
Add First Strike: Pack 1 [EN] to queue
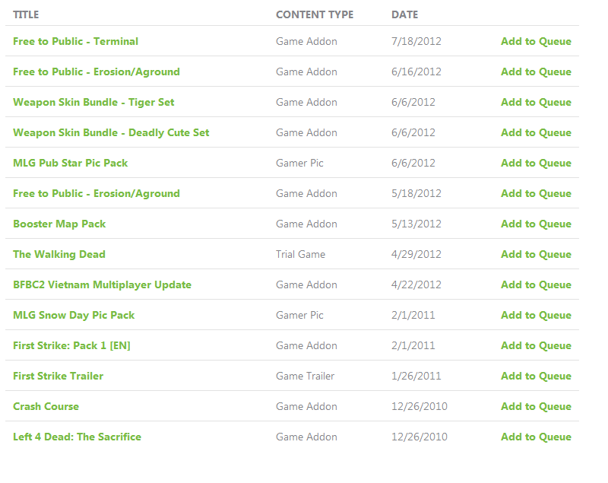(x=536, y=345)
